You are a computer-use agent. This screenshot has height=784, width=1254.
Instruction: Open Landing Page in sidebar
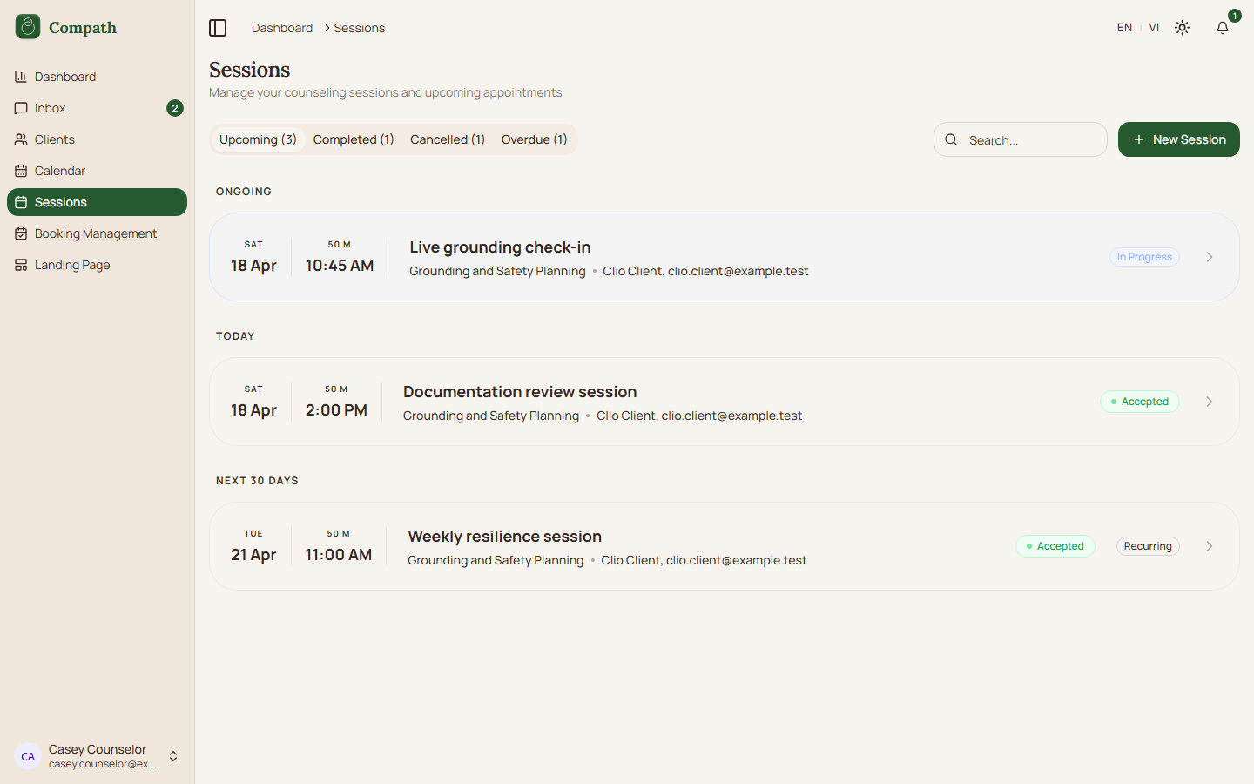(x=72, y=265)
